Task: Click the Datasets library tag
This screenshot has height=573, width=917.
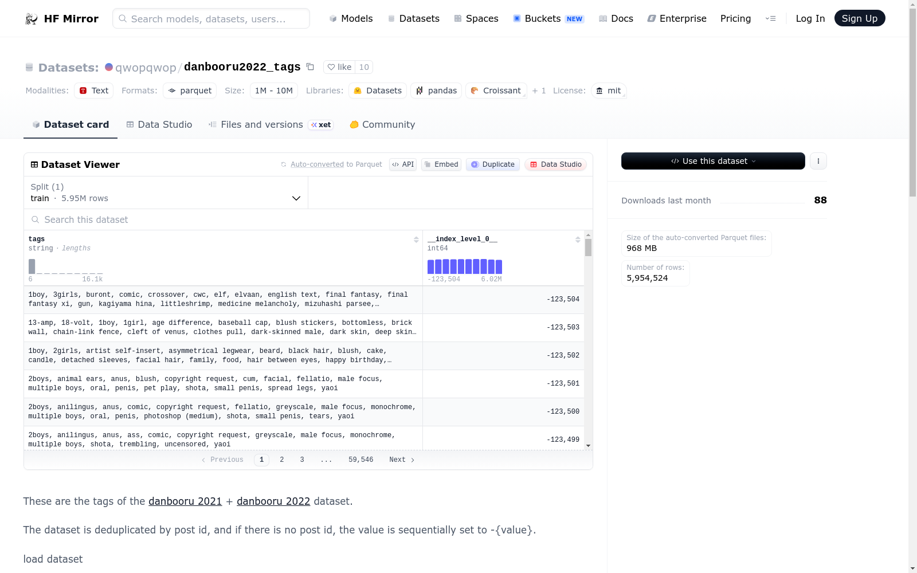Action: [378, 91]
